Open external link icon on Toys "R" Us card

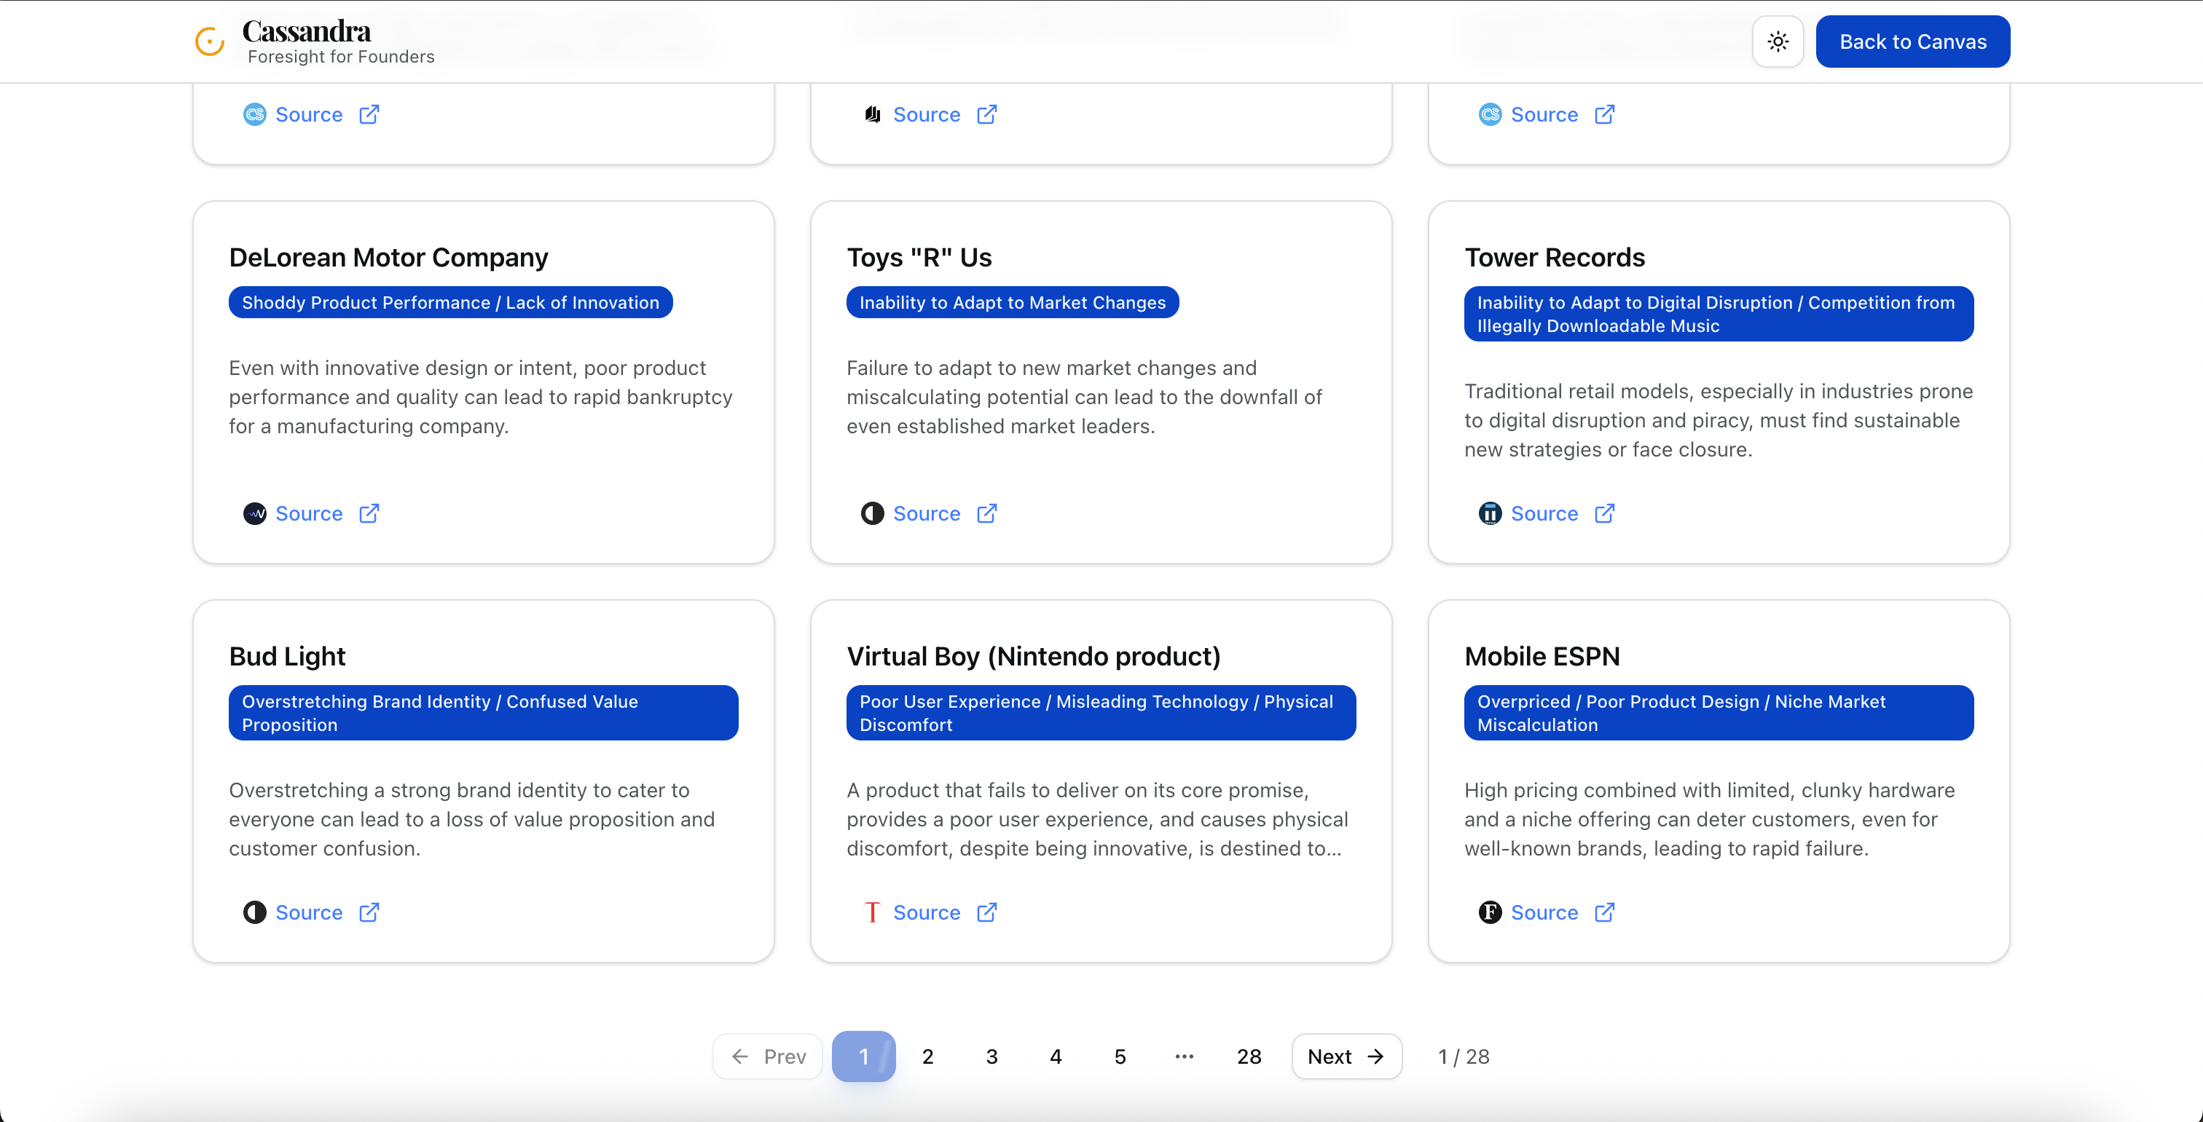point(986,513)
